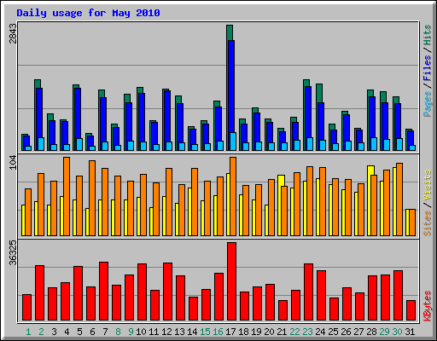Image resolution: width=437 pixels, height=341 pixels.
Task: Click the 104 visits axis value
Action: pyautogui.click(x=13, y=164)
